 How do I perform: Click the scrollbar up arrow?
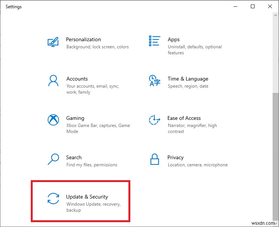276,15
